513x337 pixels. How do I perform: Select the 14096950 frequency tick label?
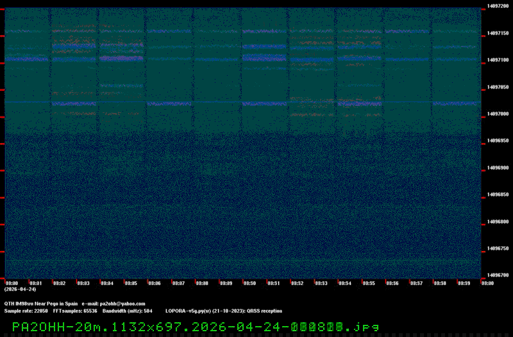click(498, 141)
